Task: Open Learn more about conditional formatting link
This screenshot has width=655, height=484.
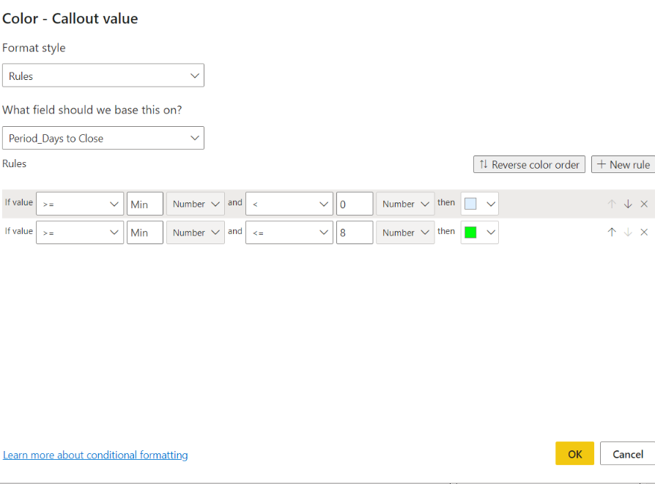Action: [x=95, y=455]
